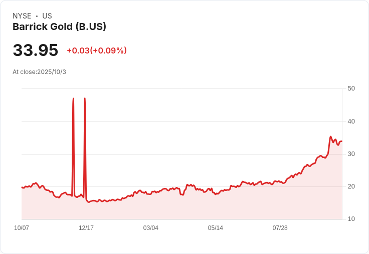Click the 33.95 current price value
Image resolution: width=369 pixels, height=254 pixels.
(36, 50)
